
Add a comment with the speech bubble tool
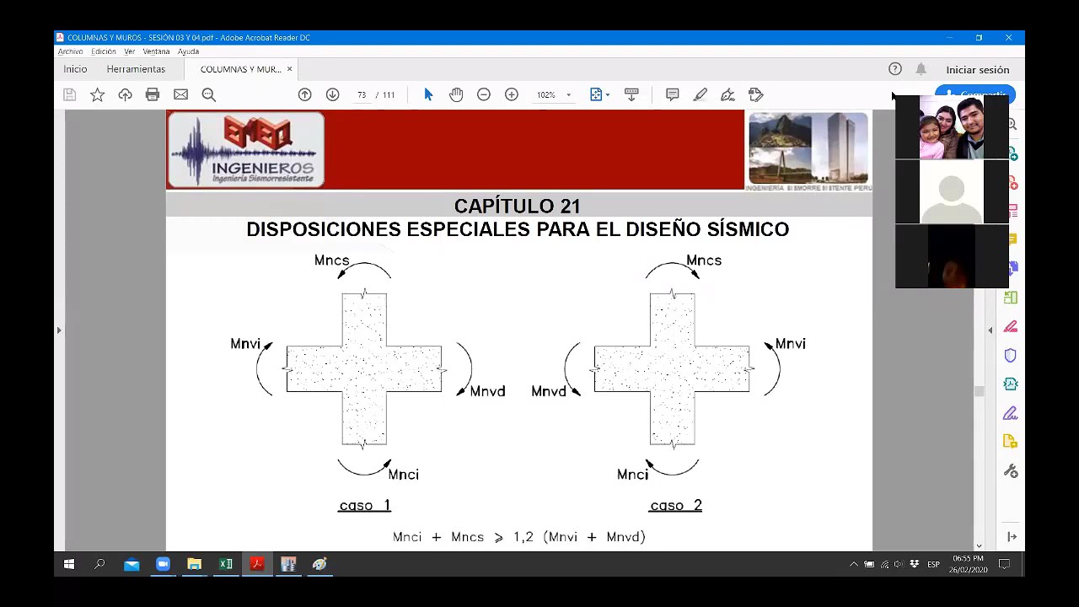pyautogui.click(x=673, y=94)
